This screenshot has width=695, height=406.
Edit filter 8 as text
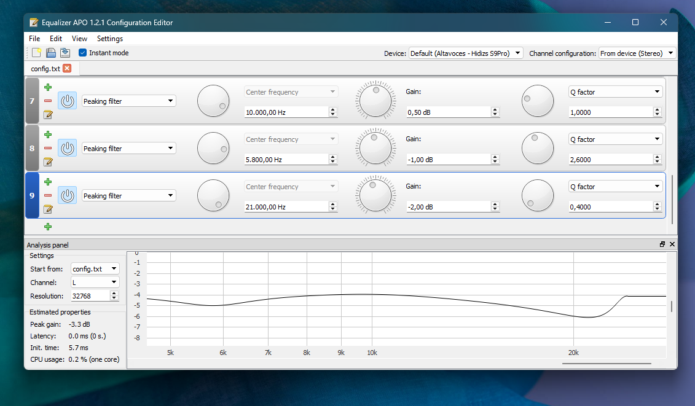48,162
